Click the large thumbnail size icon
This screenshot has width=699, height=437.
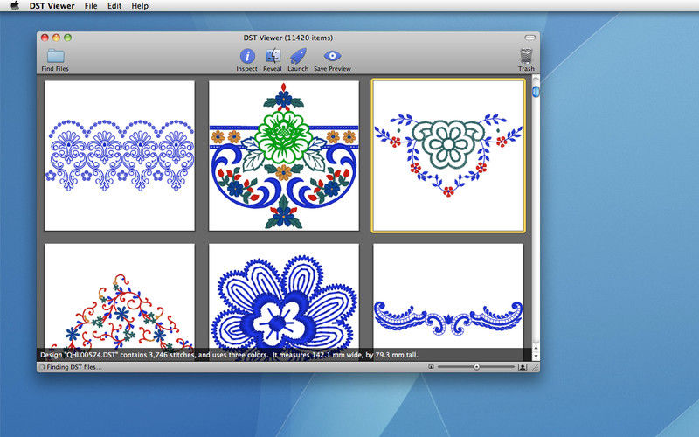point(523,367)
